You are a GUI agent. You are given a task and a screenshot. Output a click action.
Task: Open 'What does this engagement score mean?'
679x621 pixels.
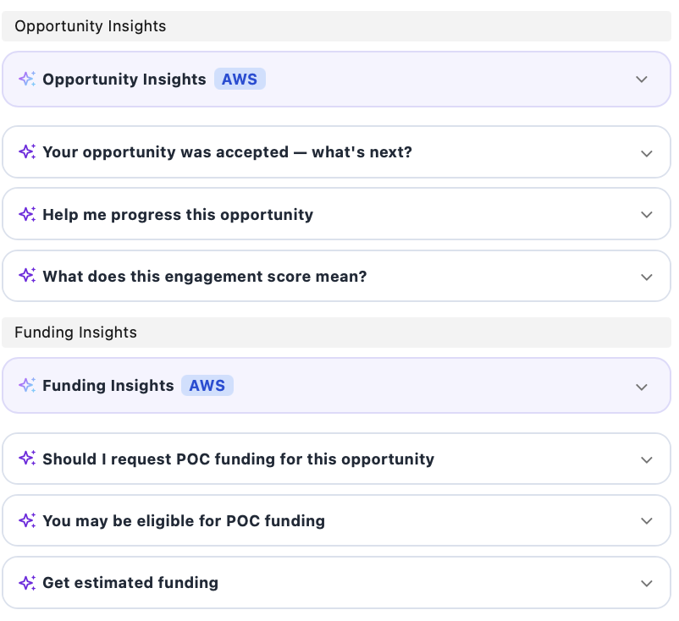[647, 277]
